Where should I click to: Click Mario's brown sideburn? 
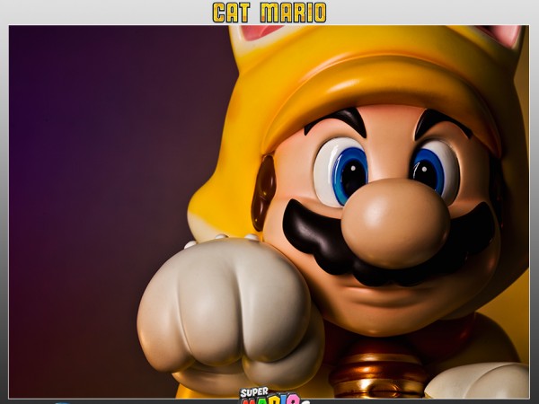point(263,191)
